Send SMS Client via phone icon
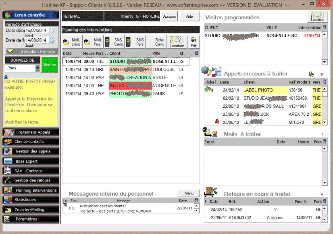333x234 pixels. click(x=114, y=42)
